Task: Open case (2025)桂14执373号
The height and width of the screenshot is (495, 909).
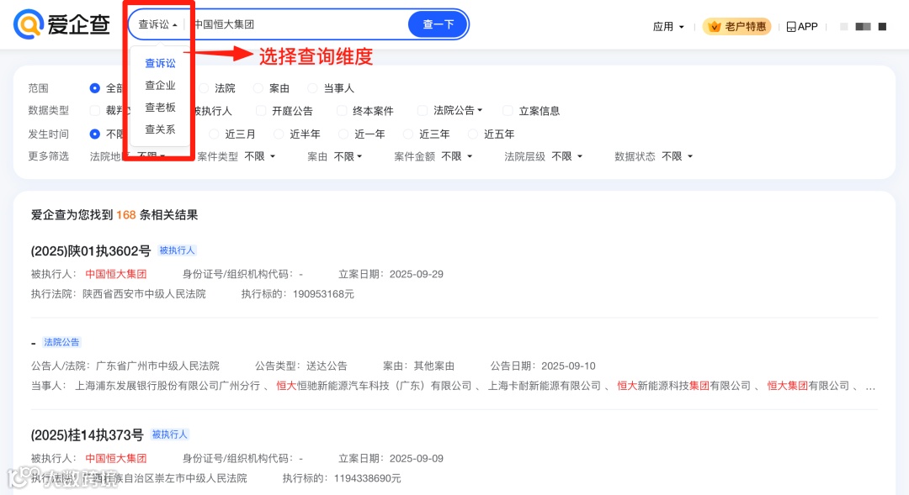Action: [x=87, y=434]
